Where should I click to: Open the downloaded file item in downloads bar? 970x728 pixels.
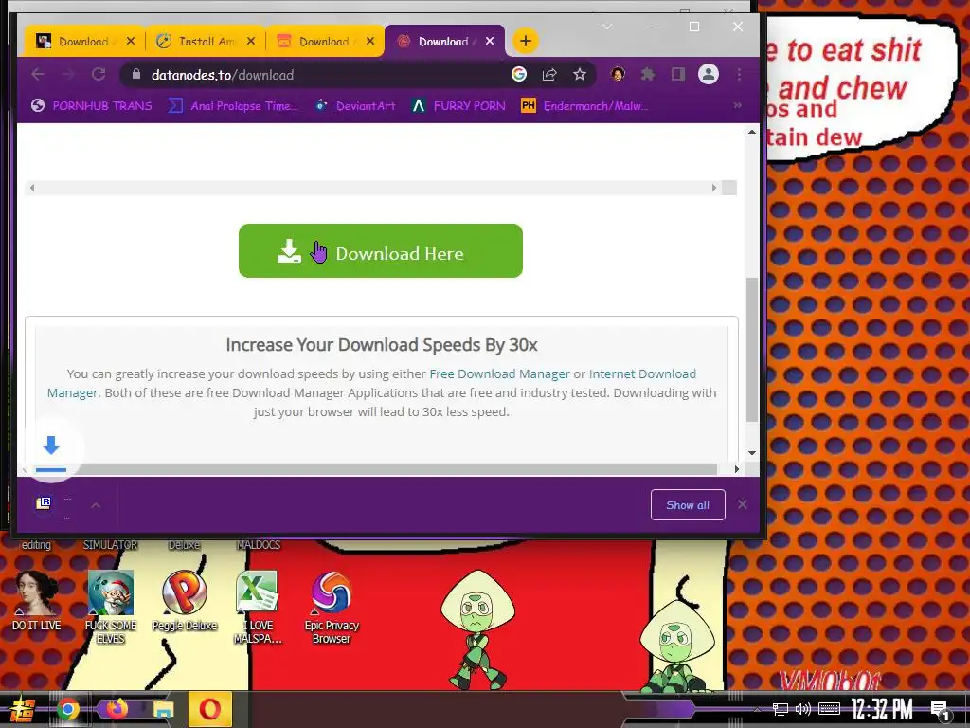(x=53, y=505)
